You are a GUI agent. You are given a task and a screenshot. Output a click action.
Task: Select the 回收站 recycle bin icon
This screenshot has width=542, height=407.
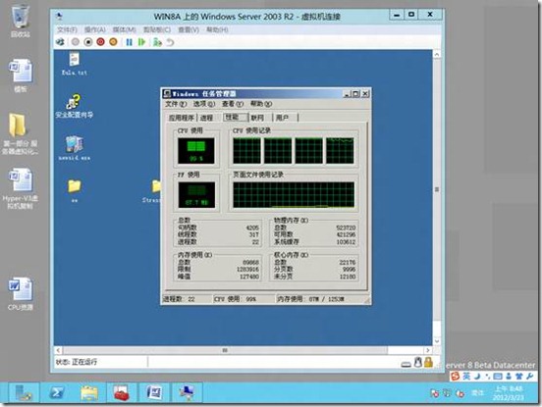click(x=21, y=21)
